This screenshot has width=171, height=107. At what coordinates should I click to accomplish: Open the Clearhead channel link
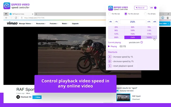(24, 97)
